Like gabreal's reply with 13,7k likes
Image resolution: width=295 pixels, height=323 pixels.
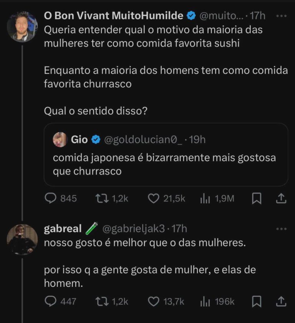(154, 301)
